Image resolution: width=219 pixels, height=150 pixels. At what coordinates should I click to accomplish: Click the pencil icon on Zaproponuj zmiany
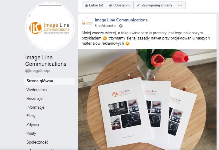coord(138,5)
